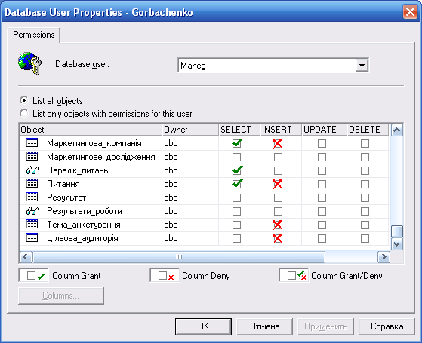Select the Тема_анкетування object name
Screen dimensions: 422x343
click(x=84, y=225)
